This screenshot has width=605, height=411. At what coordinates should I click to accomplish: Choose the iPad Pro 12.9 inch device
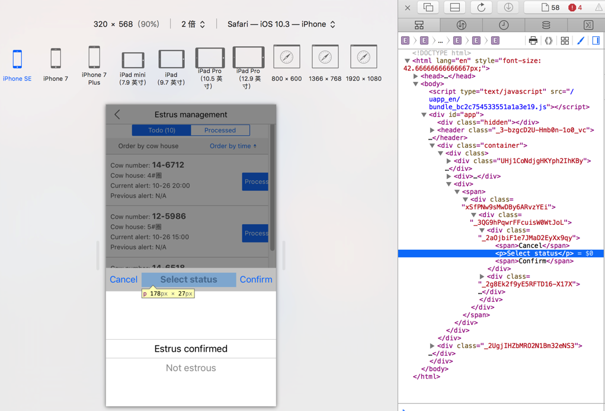pos(248,68)
